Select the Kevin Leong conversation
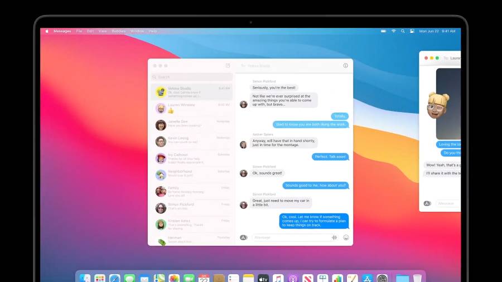The image size is (502, 282). click(x=192, y=142)
